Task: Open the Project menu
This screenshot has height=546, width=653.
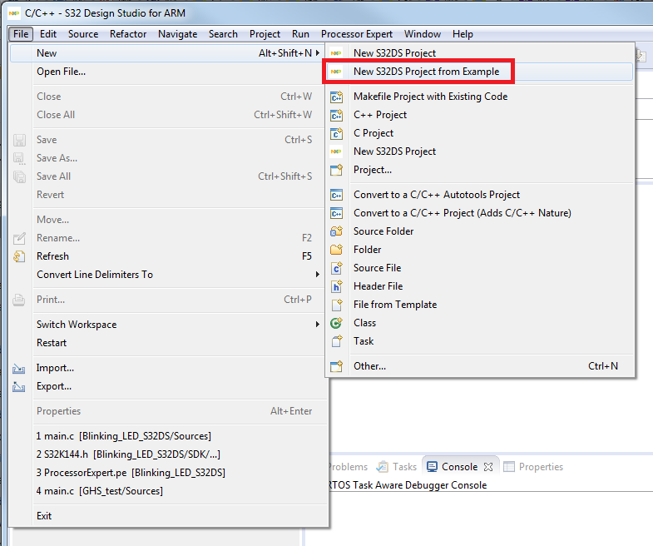Action: pyautogui.click(x=265, y=34)
